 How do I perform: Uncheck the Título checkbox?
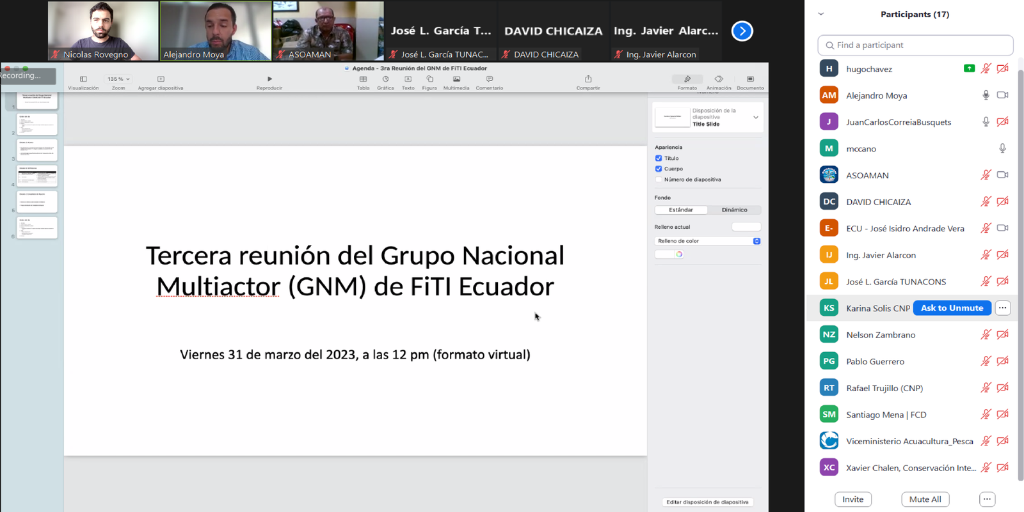tap(659, 159)
